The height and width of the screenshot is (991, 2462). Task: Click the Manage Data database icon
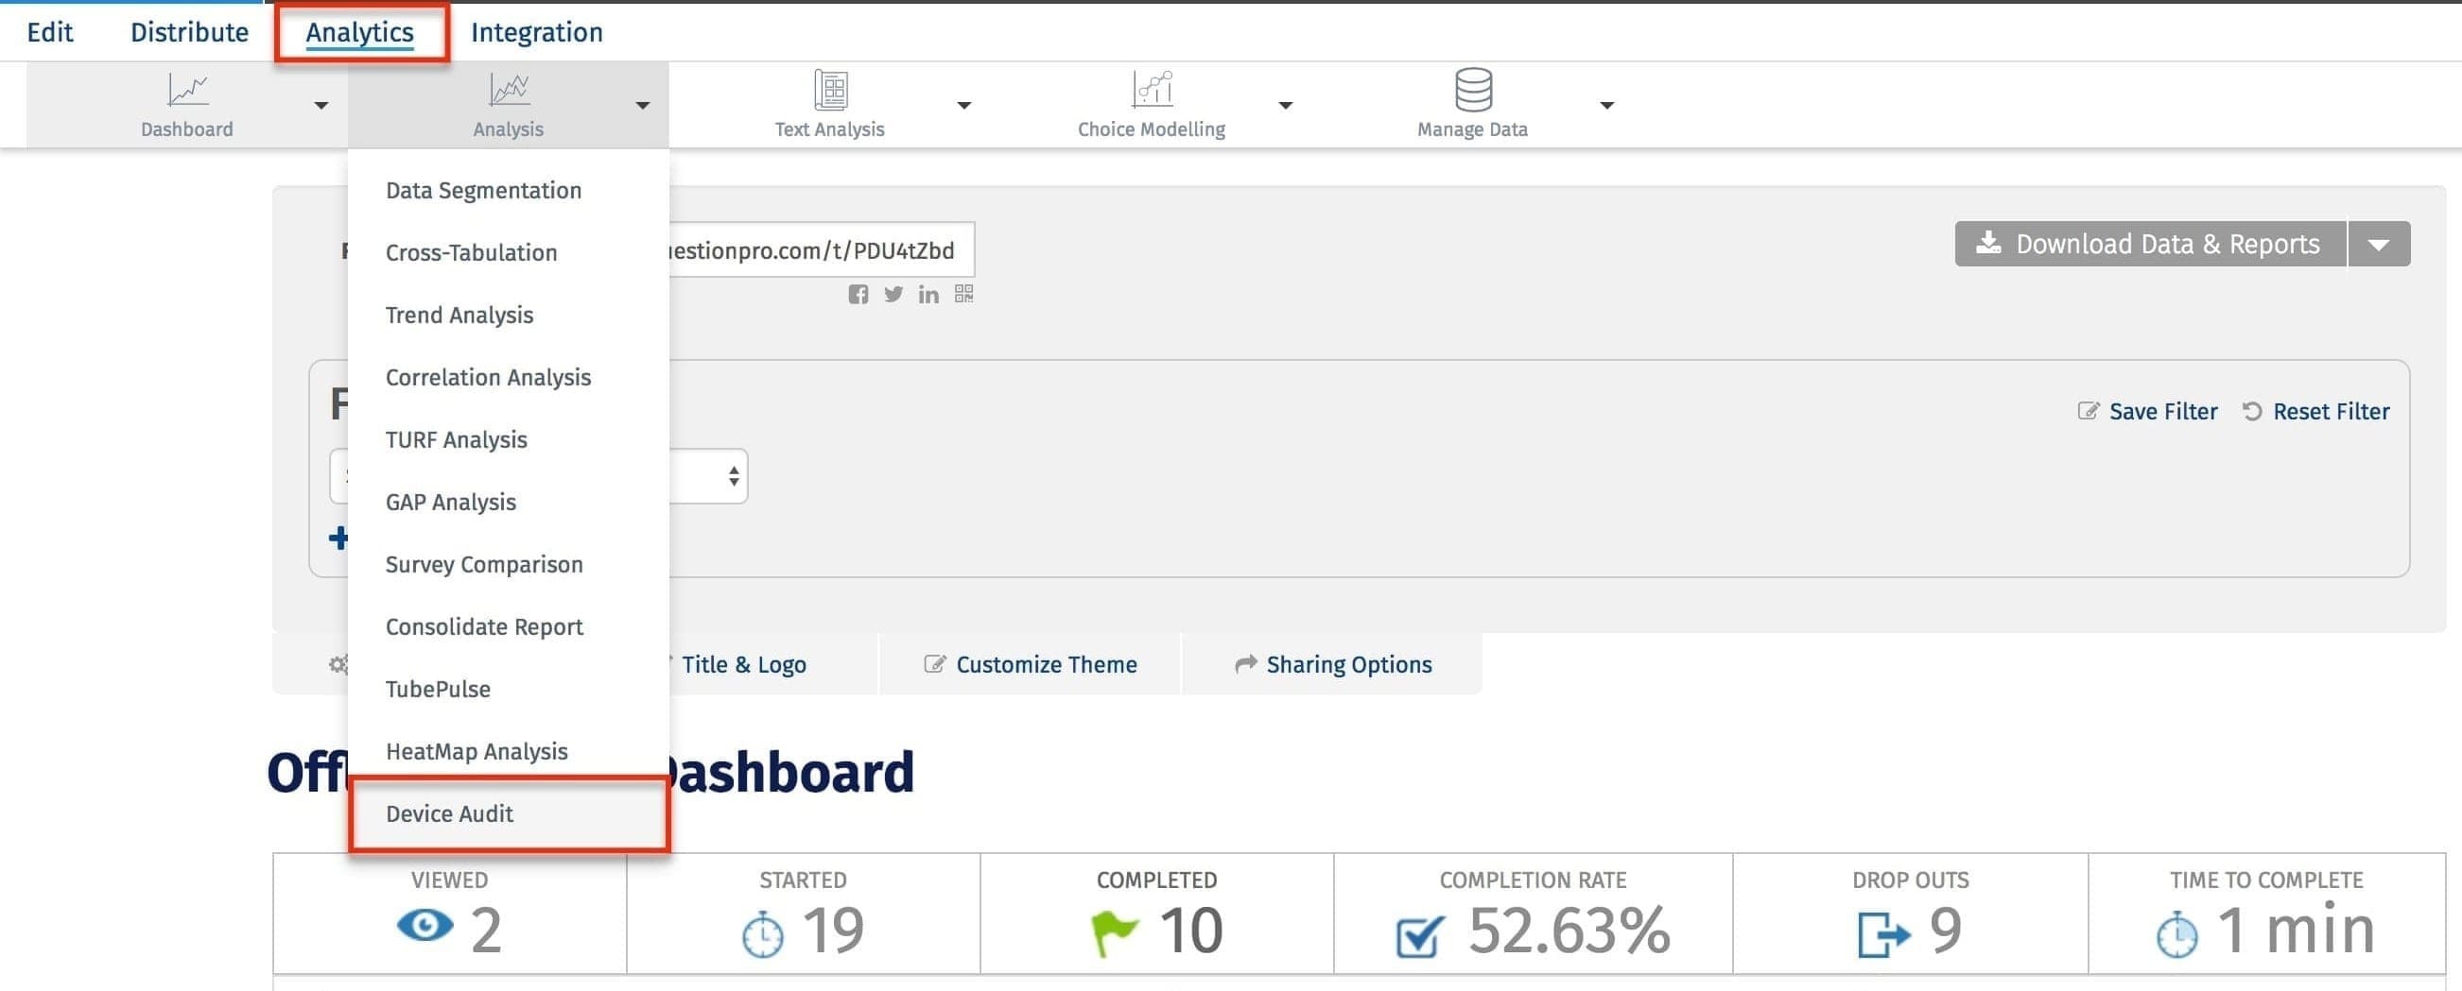1472,91
